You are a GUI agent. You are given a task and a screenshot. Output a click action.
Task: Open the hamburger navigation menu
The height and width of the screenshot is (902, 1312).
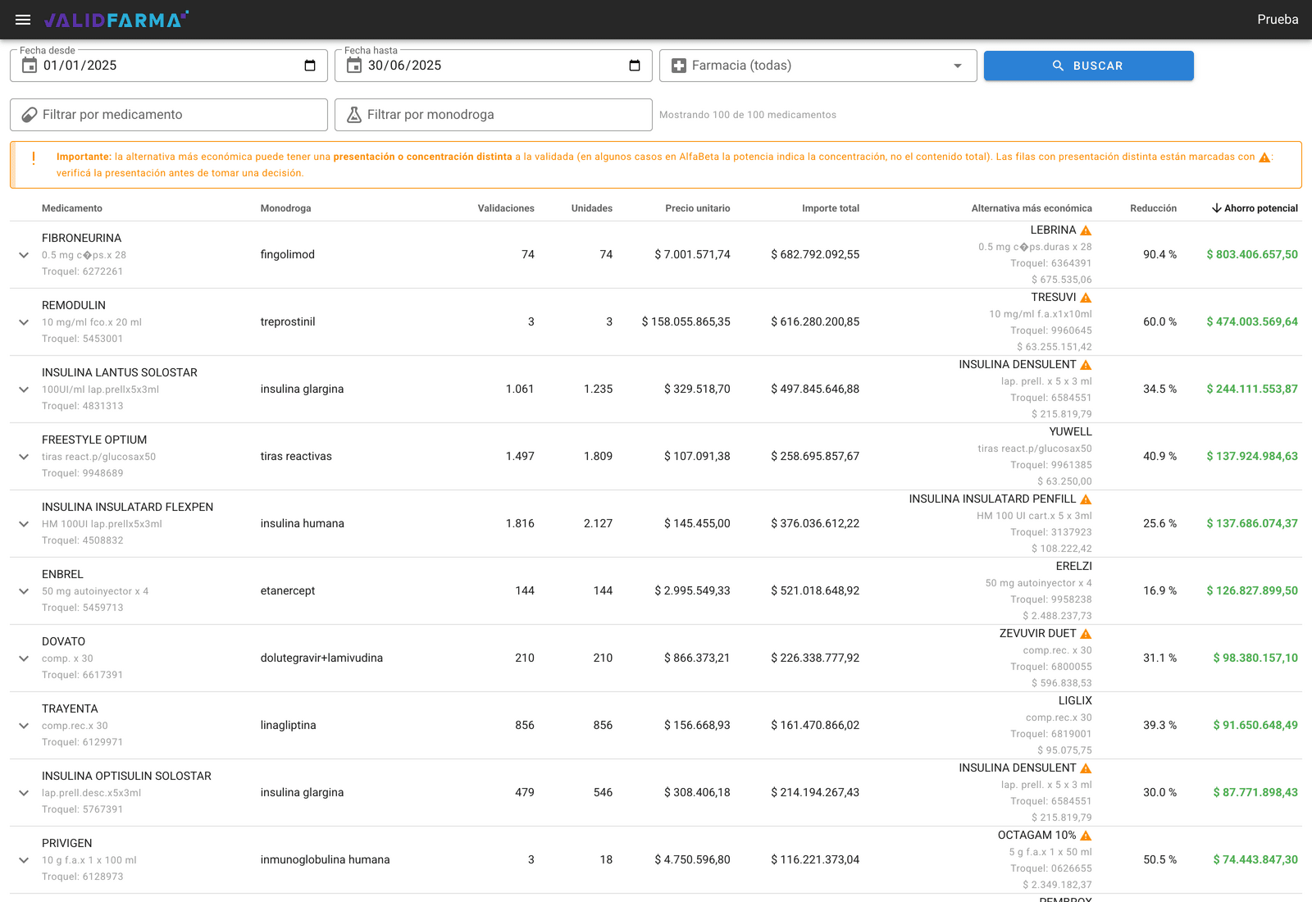(x=23, y=20)
